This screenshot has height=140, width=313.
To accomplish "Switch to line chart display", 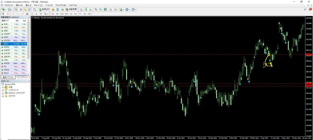I will (91, 9).
